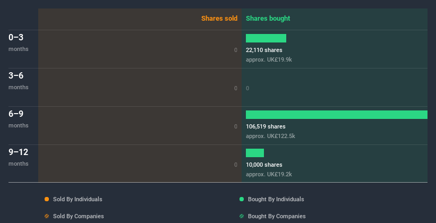
Task: Click the Shares bought column header
Action: pos(268,19)
